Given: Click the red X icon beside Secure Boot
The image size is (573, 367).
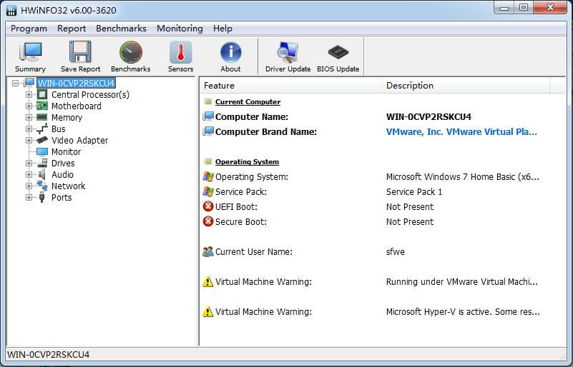Looking at the screenshot, I should pyautogui.click(x=208, y=221).
